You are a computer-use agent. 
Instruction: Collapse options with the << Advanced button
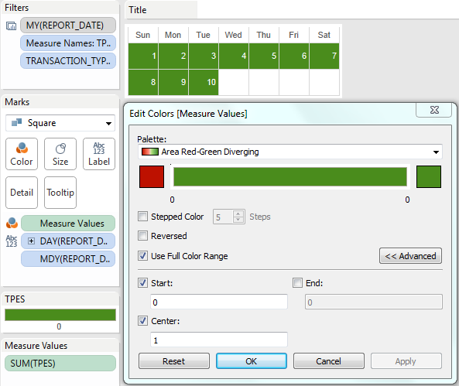(x=410, y=256)
